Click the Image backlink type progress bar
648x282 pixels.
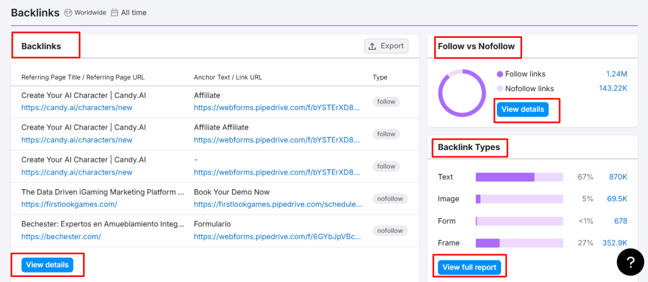[x=520, y=199]
